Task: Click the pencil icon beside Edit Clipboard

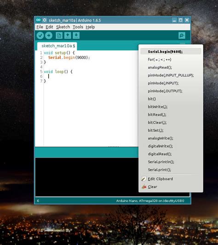Action: pos(143,179)
